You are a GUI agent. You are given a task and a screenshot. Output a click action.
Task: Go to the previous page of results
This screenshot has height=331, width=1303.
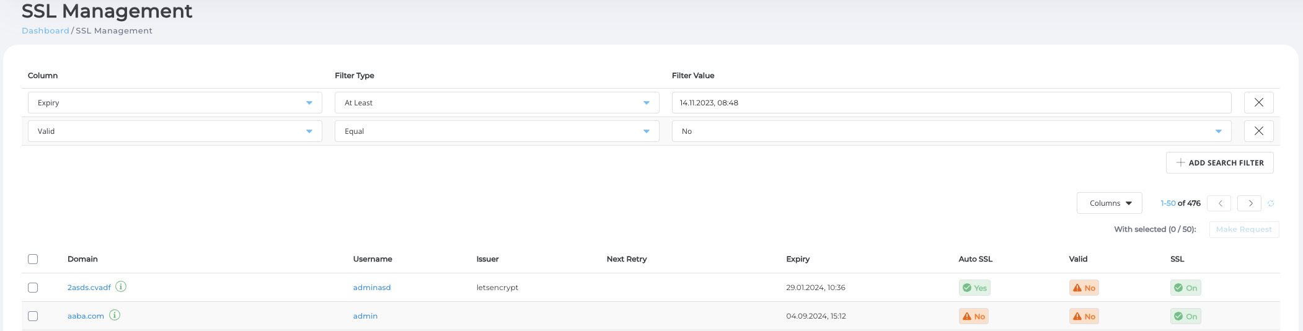(1219, 203)
